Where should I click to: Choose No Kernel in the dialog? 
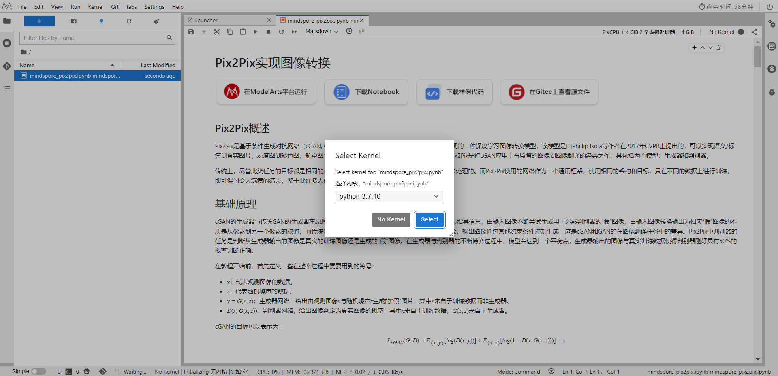[391, 219]
